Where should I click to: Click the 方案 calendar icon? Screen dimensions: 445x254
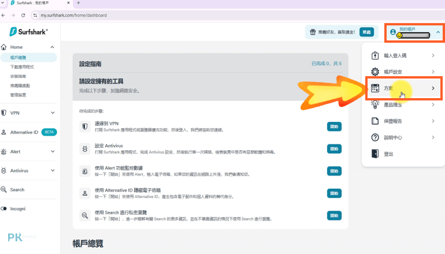tap(375, 88)
